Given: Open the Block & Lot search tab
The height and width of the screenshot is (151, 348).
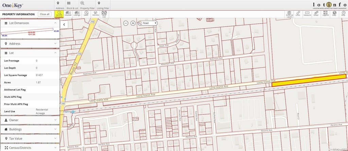Looking at the screenshot, I should (x=71, y=5).
